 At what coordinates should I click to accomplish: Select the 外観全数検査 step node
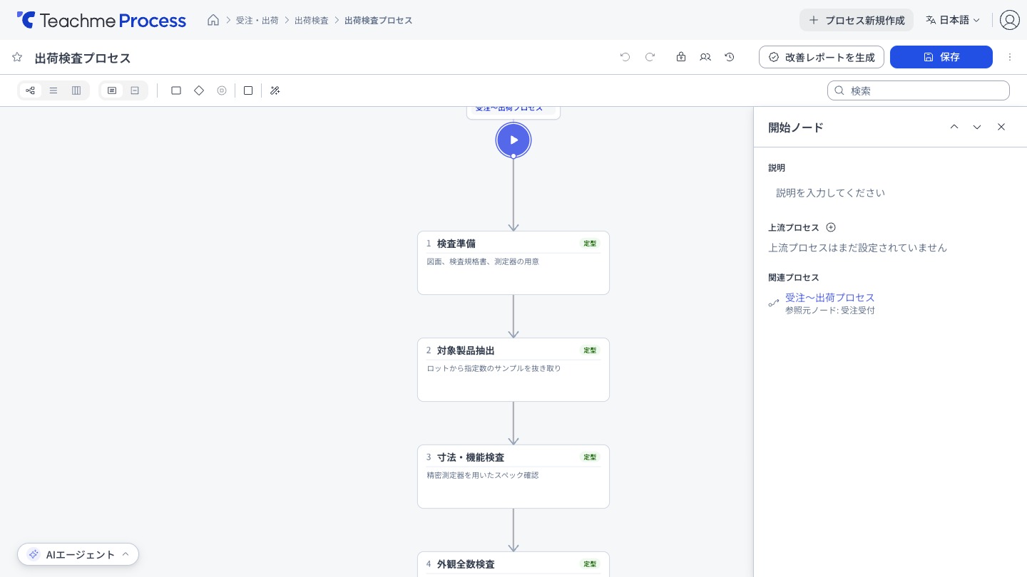pos(513,564)
